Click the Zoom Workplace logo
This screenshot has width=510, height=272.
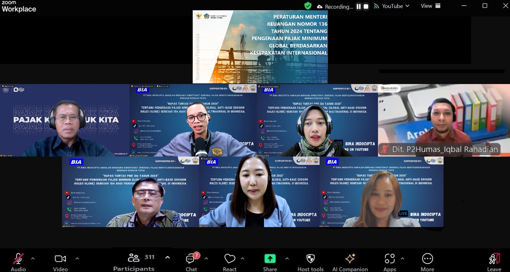coord(19,6)
